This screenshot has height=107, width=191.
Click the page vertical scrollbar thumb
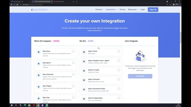coord(181,37)
